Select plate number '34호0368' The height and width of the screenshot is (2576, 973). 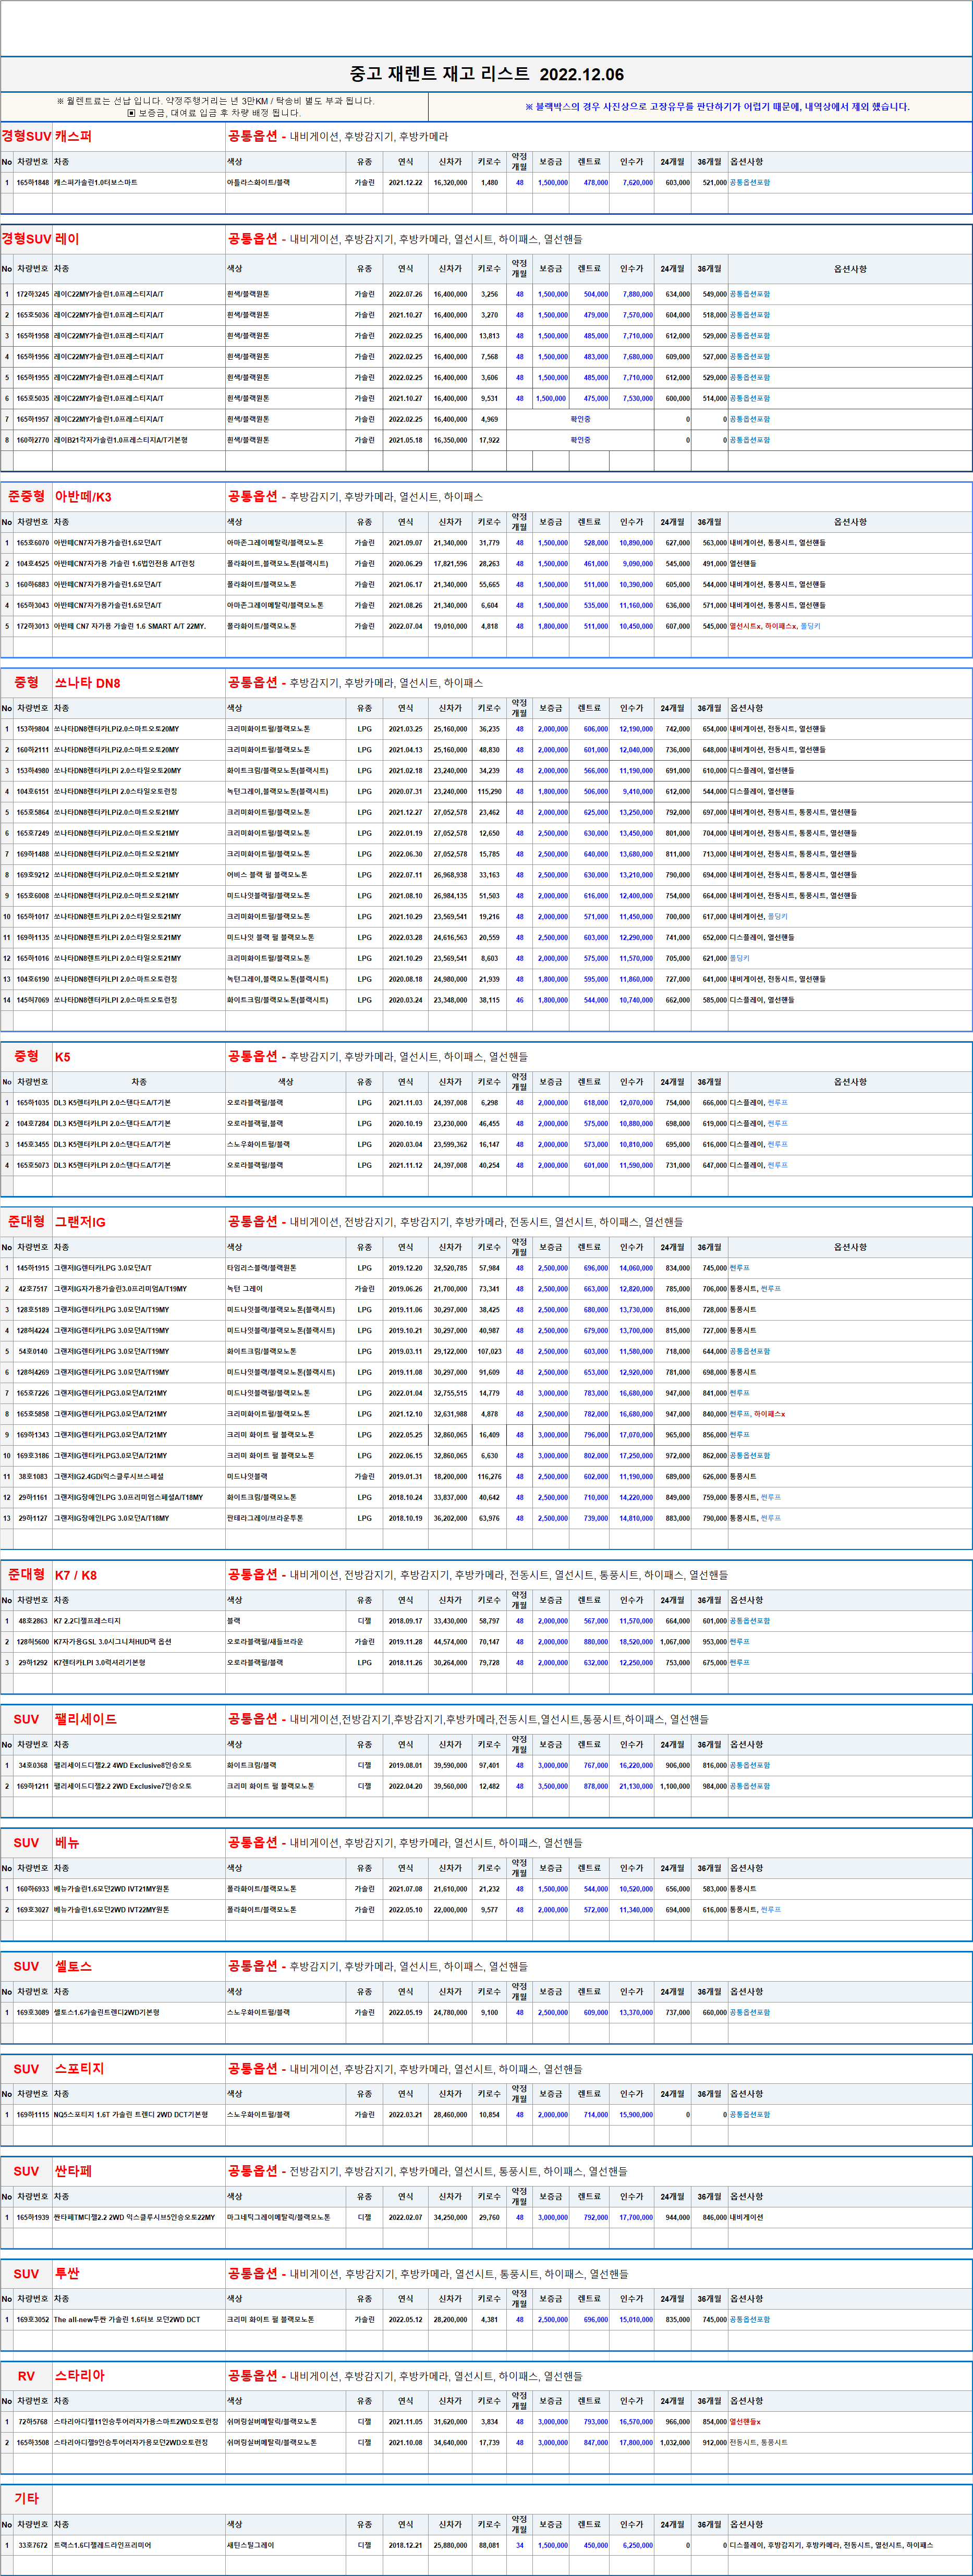click(33, 1765)
